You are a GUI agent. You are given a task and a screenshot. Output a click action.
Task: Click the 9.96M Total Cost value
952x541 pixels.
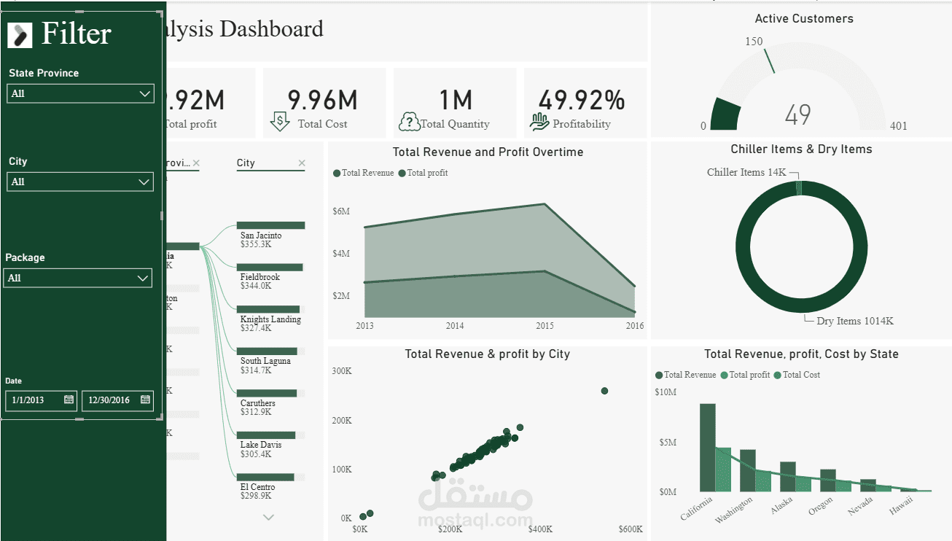322,100
